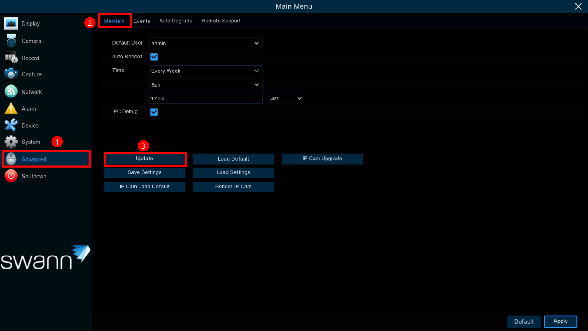Click the bottom-bar Default button

coord(524,321)
